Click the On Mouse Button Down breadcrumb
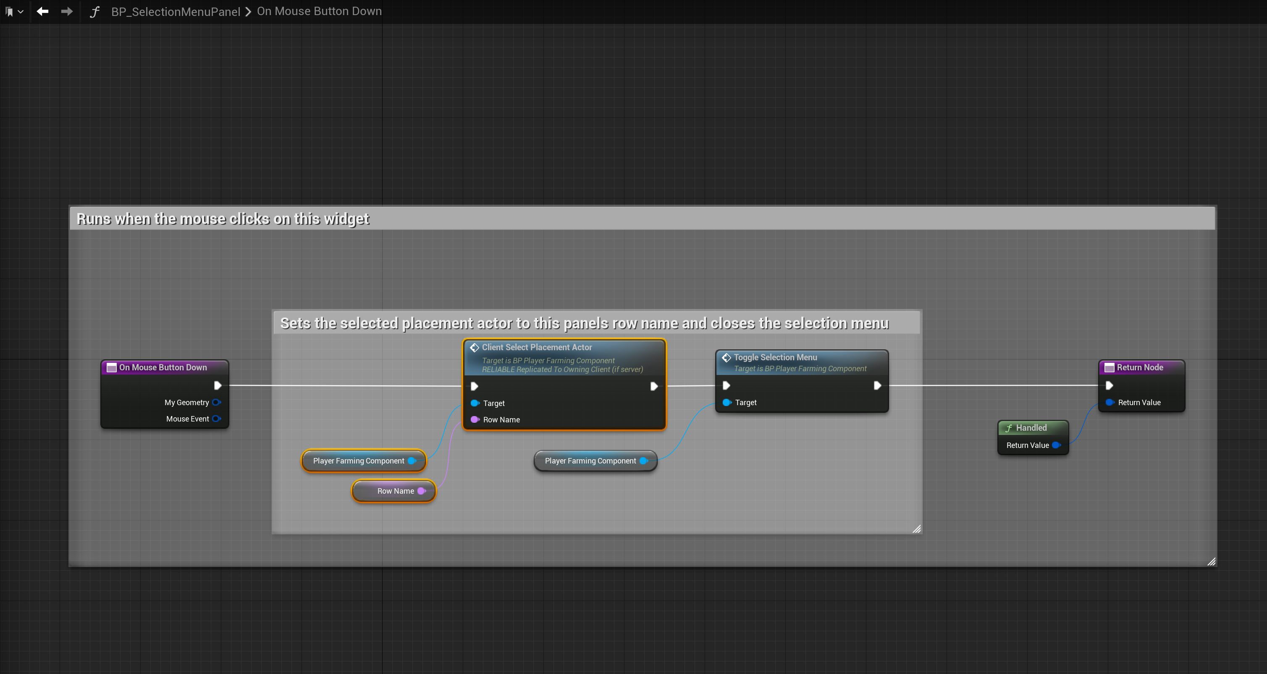 coord(319,11)
